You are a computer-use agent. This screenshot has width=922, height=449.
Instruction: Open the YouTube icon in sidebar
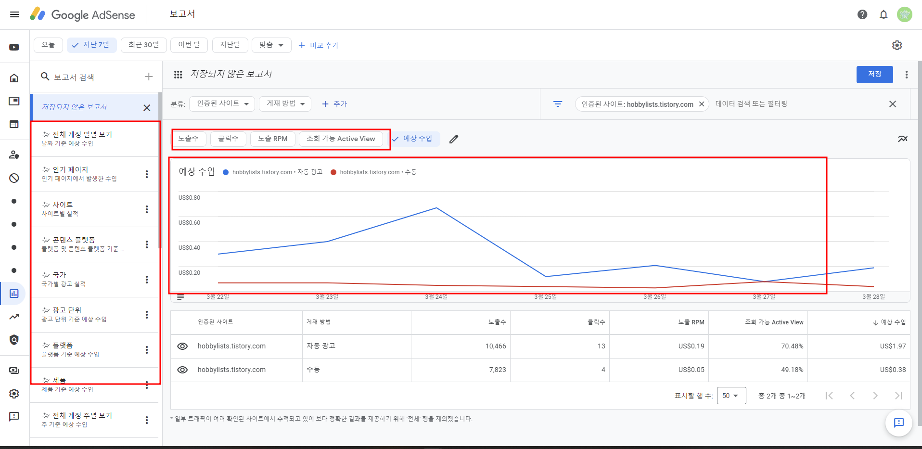(x=14, y=47)
